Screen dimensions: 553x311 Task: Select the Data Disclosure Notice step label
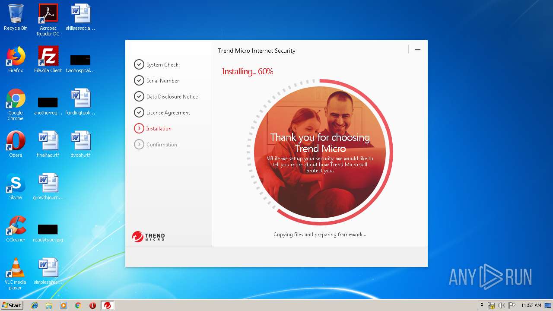click(x=172, y=97)
